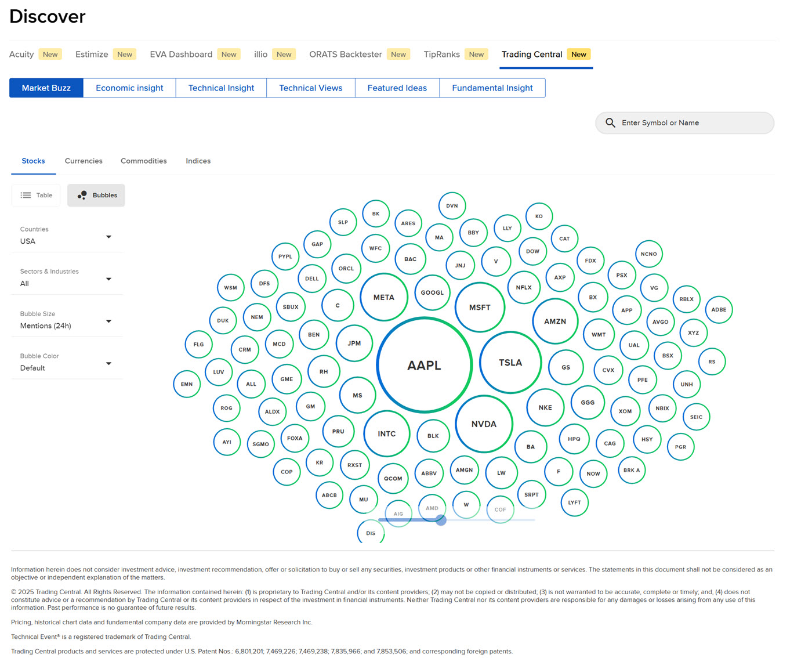This screenshot has width=812, height=658.
Task: Click the ORCL bubble
Action: click(346, 269)
